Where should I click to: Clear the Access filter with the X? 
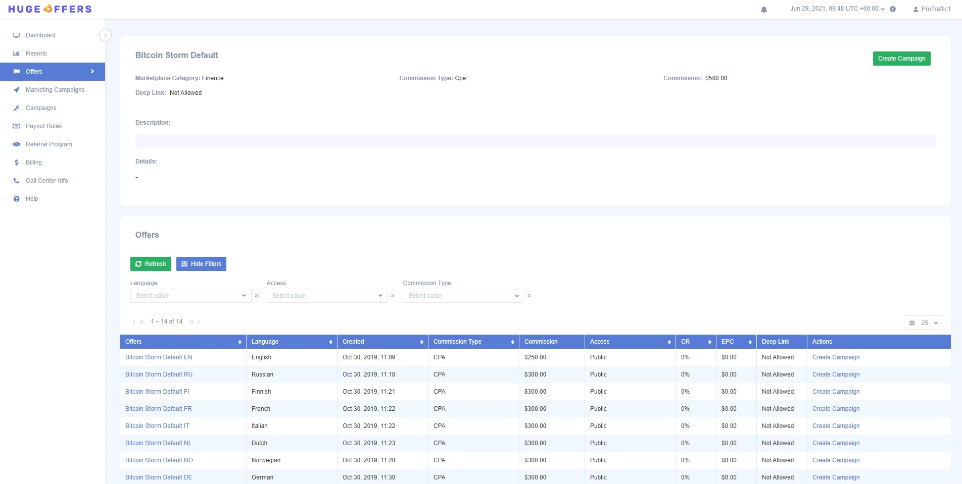[393, 296]
